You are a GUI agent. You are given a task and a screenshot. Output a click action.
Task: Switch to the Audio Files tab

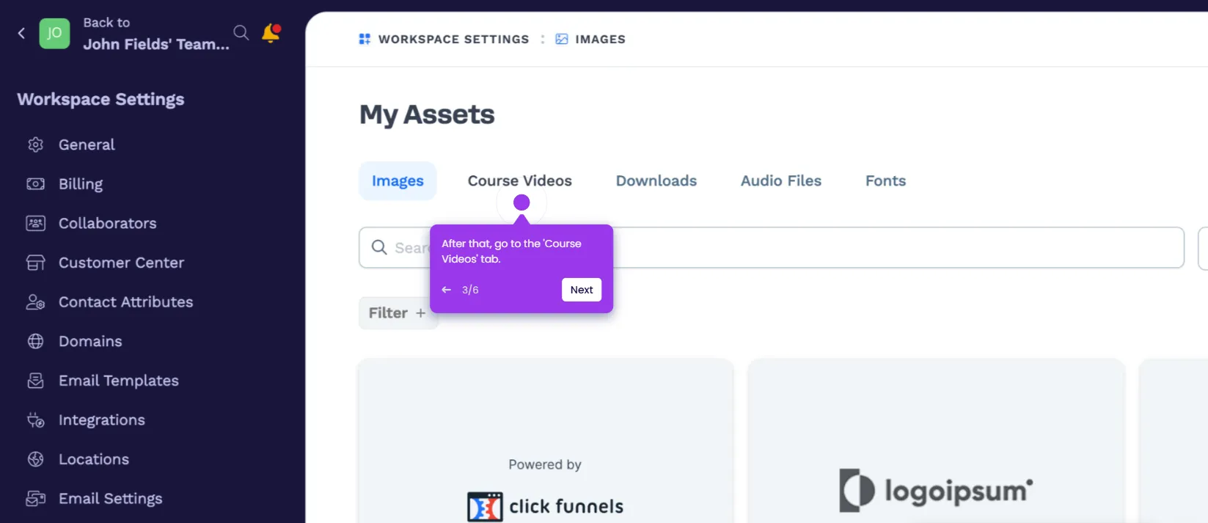pos(781,180)
